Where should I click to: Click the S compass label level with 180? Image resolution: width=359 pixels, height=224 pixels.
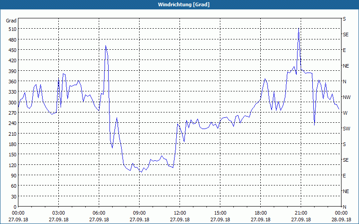coord(344,144)
